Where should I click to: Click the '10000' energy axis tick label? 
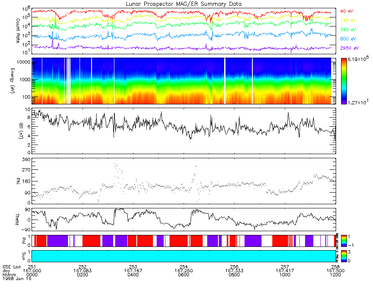[x=24, y=62]
